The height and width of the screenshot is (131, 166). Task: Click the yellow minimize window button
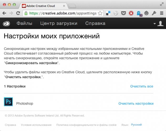[9, 5]
